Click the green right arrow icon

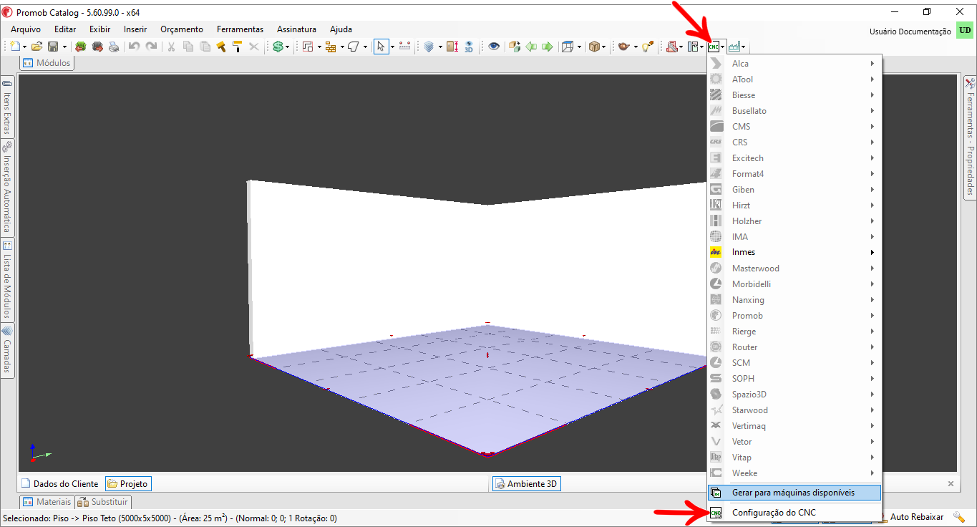[548, 47]
